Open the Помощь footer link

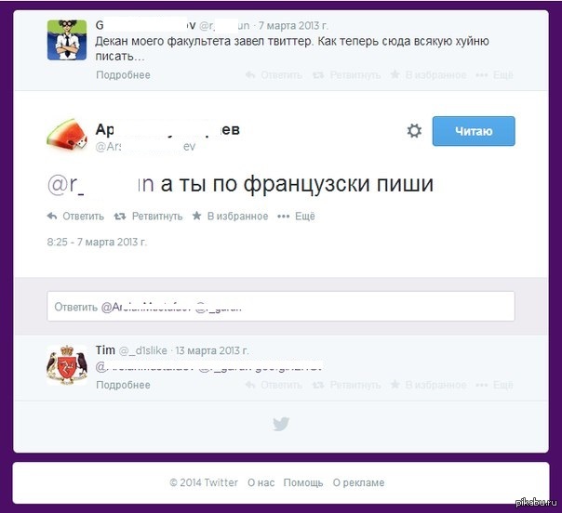[x=302, y=482]
